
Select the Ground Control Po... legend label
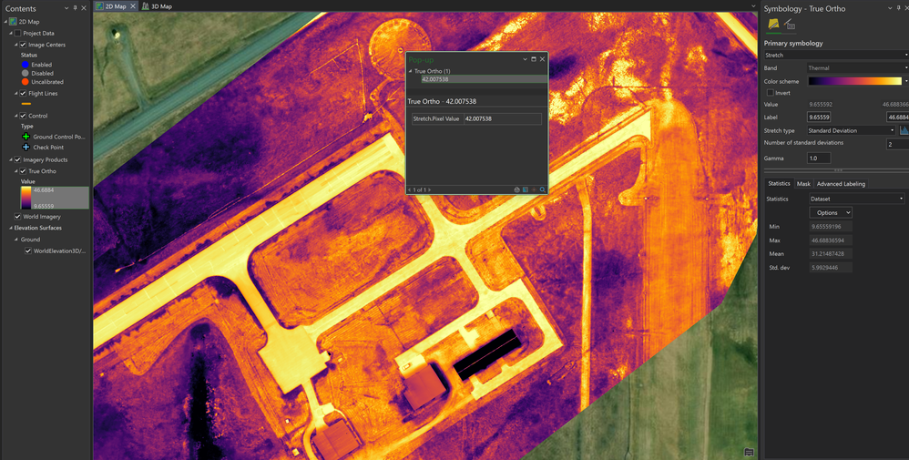[58, 137]
